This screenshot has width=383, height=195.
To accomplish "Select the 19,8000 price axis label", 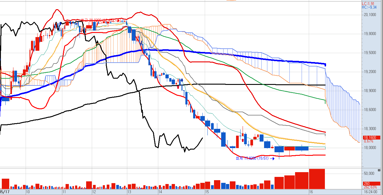I will coord(369,34).
